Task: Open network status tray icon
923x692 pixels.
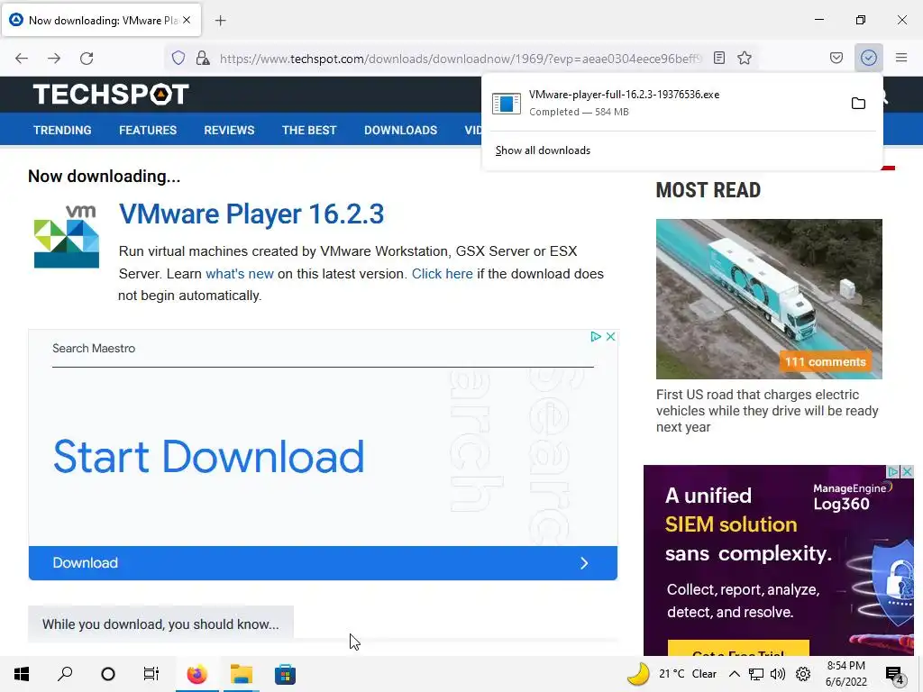Action: pyautogui.click(x=756, y=674)
